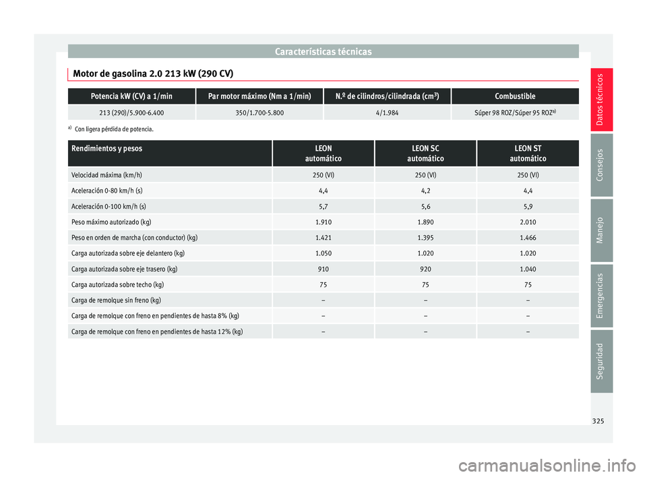Click the LEON ST automático column header
The image size is (647, 477).
pos(528,154)
